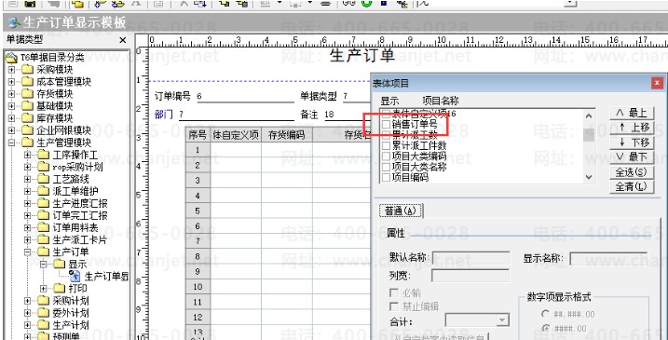Tick the 项目大类编码 checkbox
This screenshot has width=668, height=340.
point(386,156)
